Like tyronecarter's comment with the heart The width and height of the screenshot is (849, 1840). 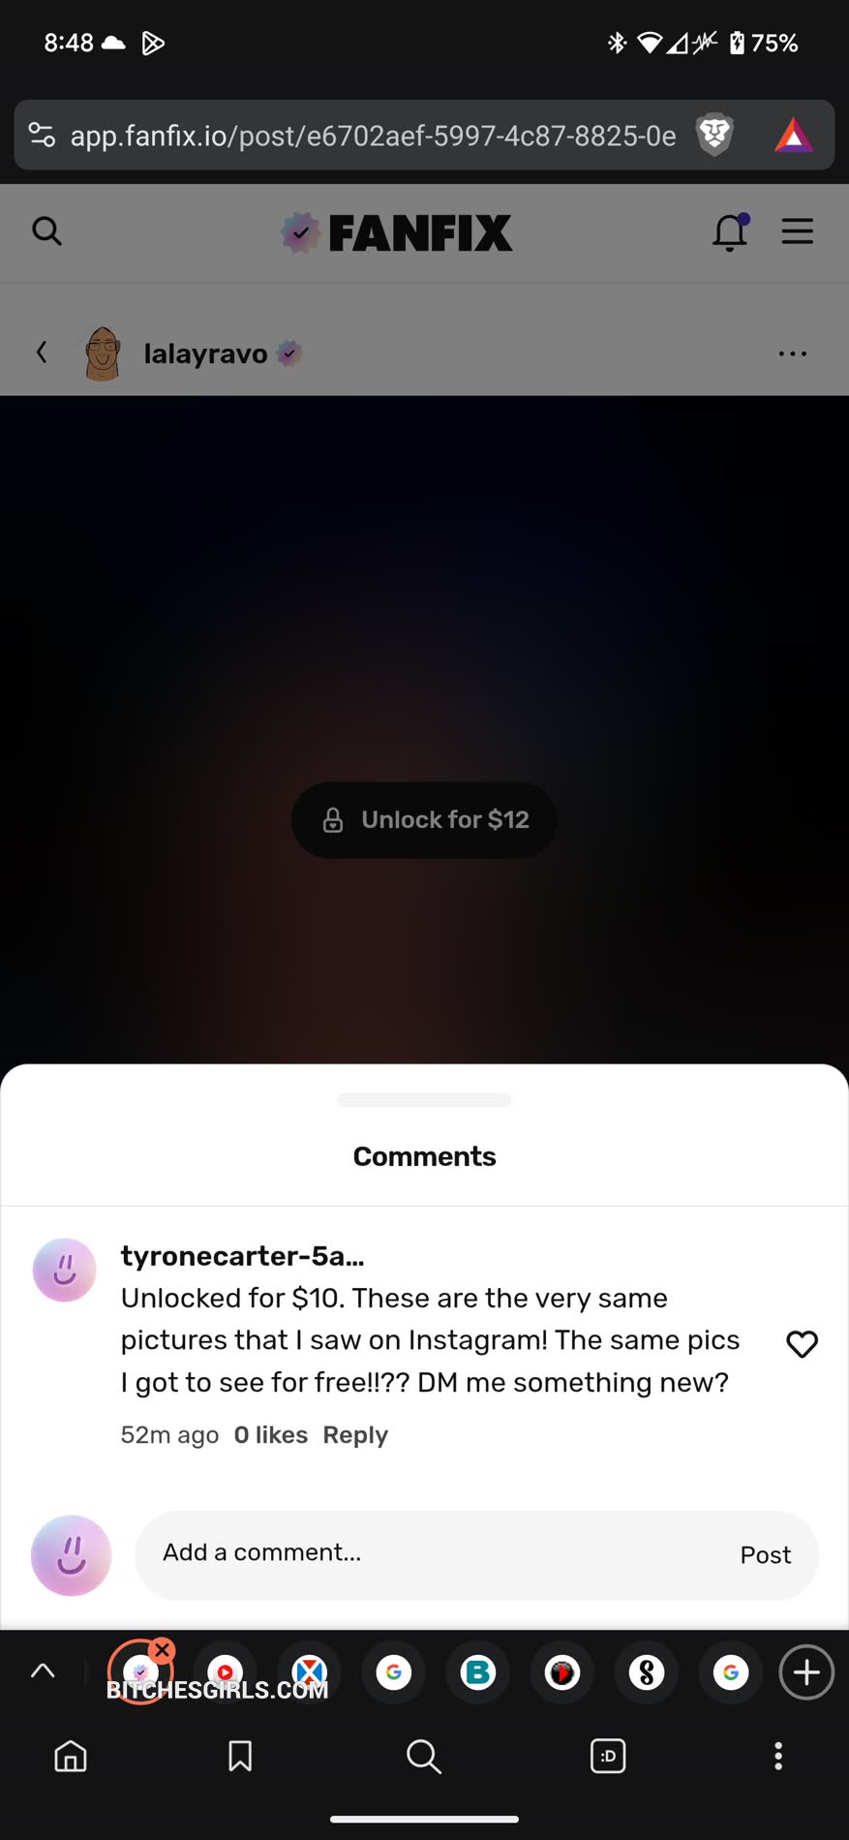802,1343
